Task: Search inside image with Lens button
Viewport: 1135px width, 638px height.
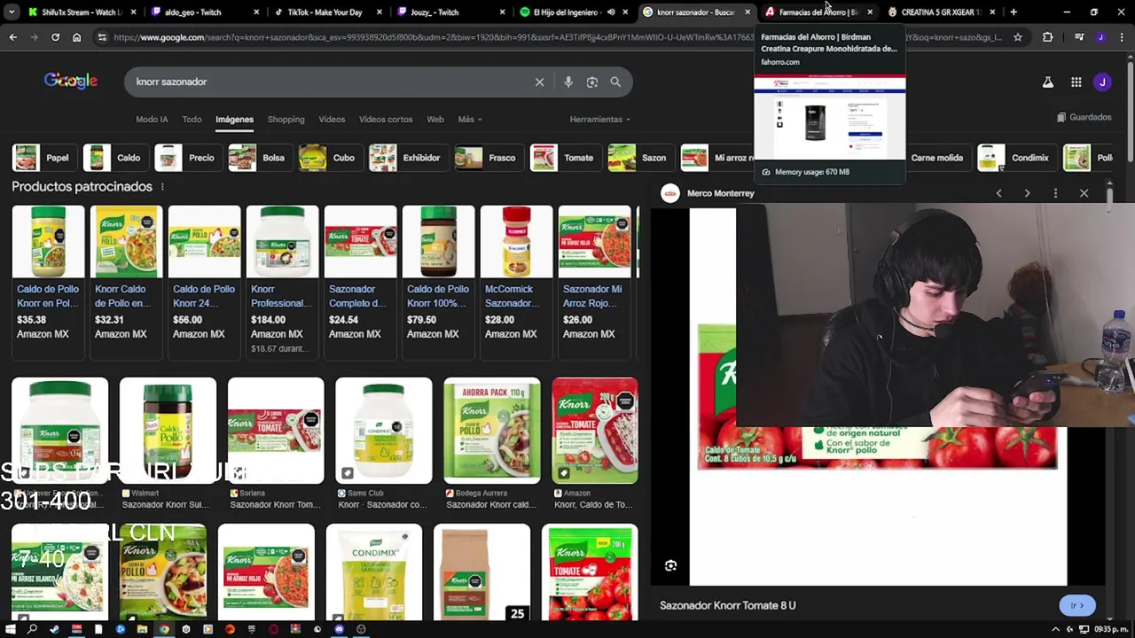Action: (670, 565)
